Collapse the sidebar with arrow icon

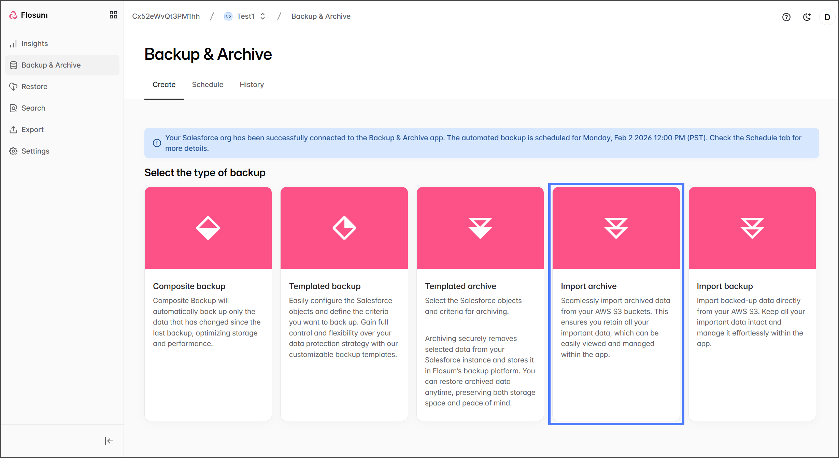pyautogui.click(x=109, y=441)
